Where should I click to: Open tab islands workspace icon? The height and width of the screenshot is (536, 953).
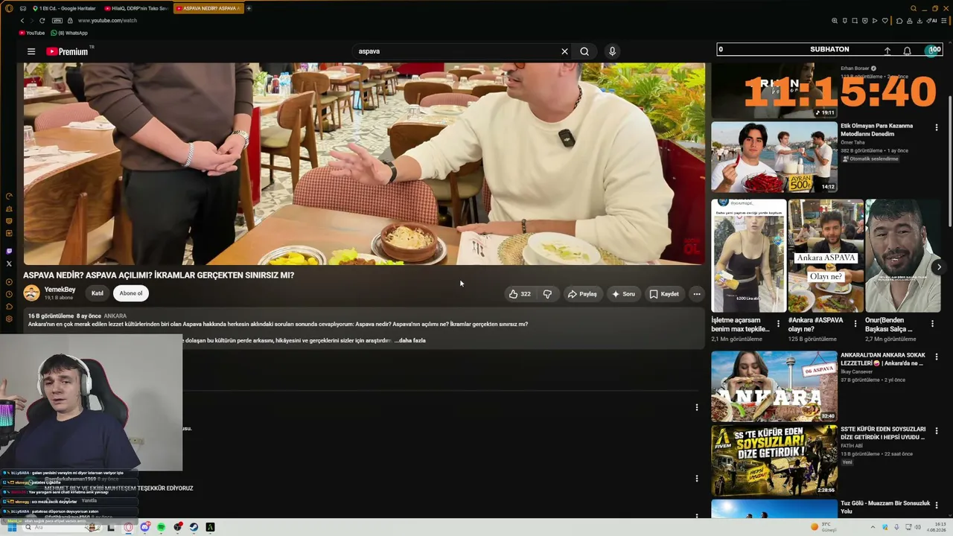[x=22, y=8]
